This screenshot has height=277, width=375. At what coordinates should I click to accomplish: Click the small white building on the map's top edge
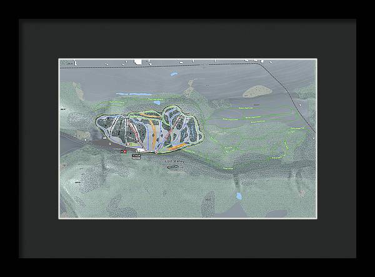coord(137,62)
